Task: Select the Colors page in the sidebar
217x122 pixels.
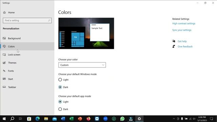Action: coord(27,46)
